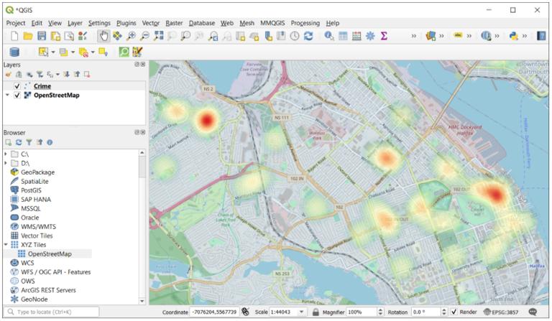The width and height of the screenshot is (552, 321).
Task: Click the Coordinate input field
Action: [214, 312]
